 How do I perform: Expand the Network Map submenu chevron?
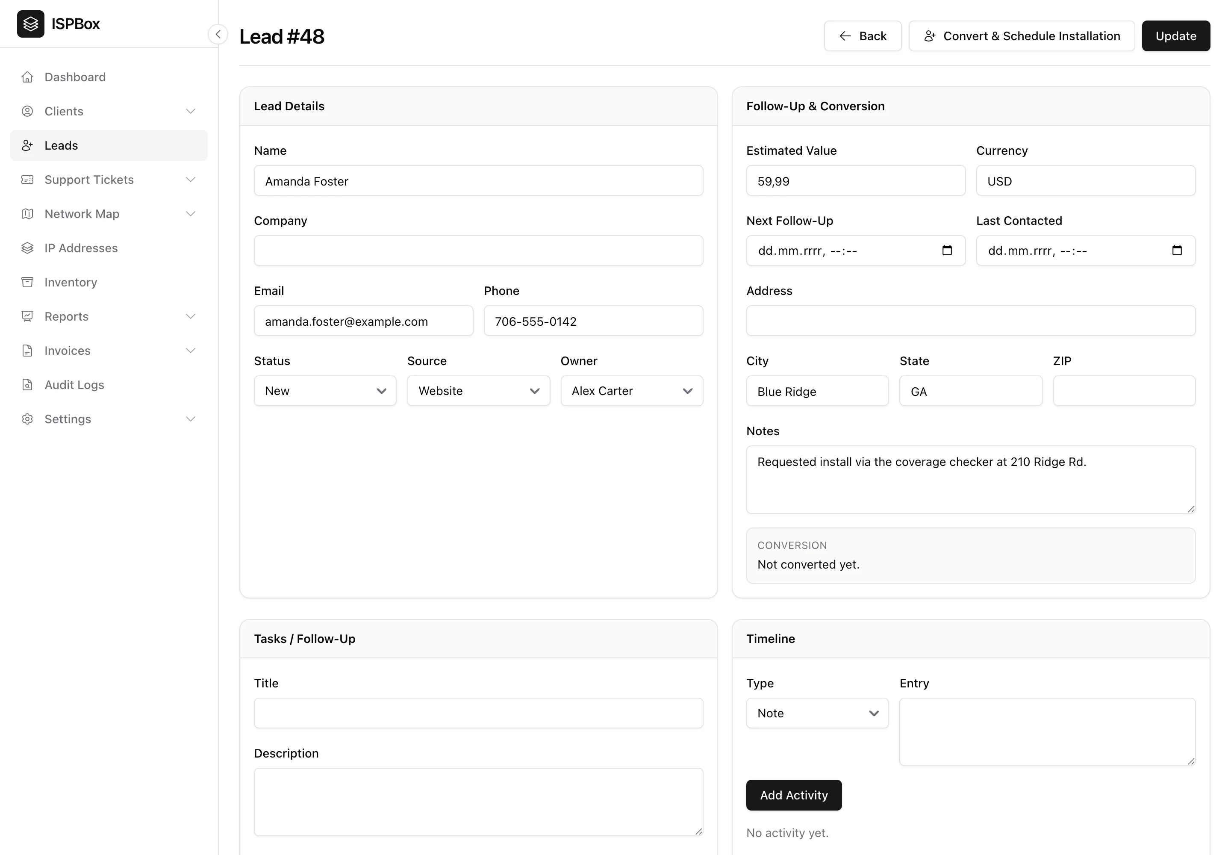pyautogui.click(x=190, y=214)
